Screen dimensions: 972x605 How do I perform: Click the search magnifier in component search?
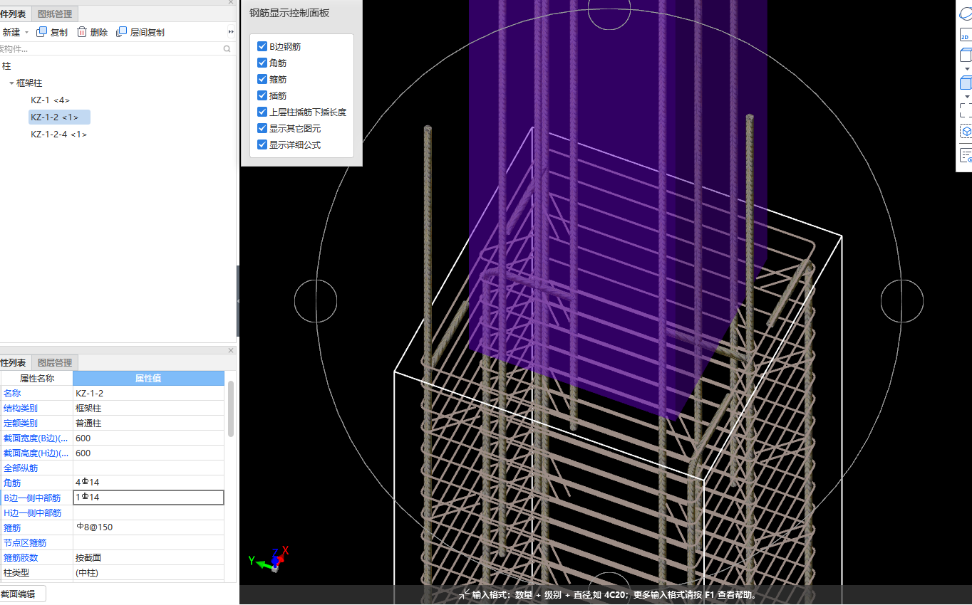click(227, 49)
